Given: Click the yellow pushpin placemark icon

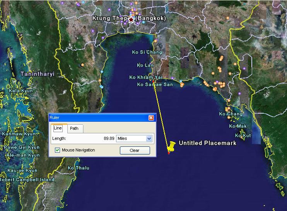Looking at the screenshot, I should (x=171, y=146).
